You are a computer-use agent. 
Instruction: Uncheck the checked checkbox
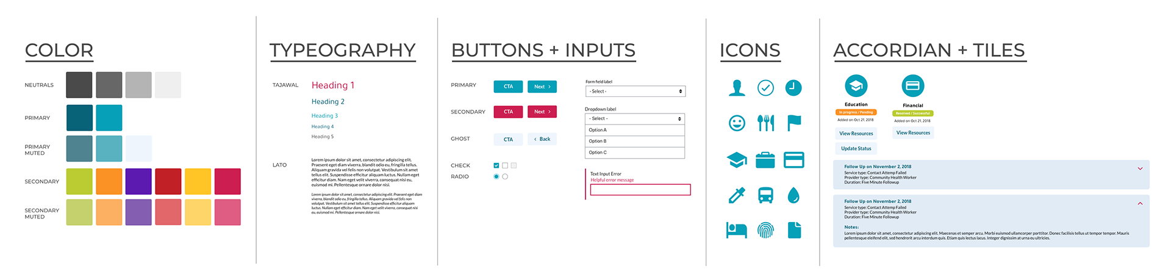(496, 165)
